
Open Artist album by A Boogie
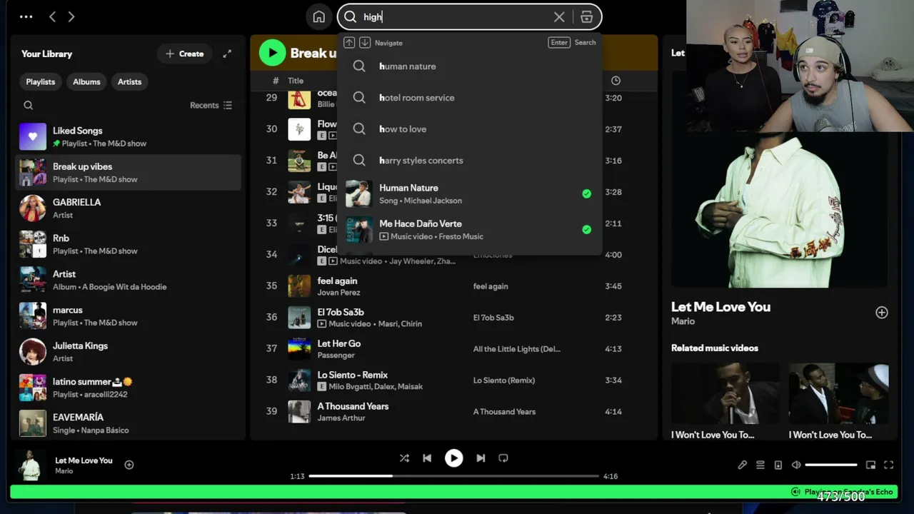(129, 280)
